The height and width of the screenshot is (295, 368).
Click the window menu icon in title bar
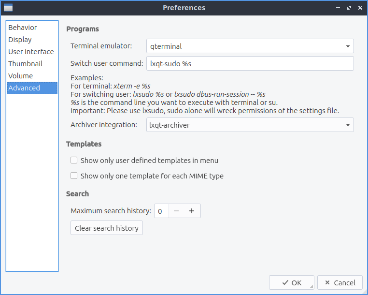click(x=8, y=8)
